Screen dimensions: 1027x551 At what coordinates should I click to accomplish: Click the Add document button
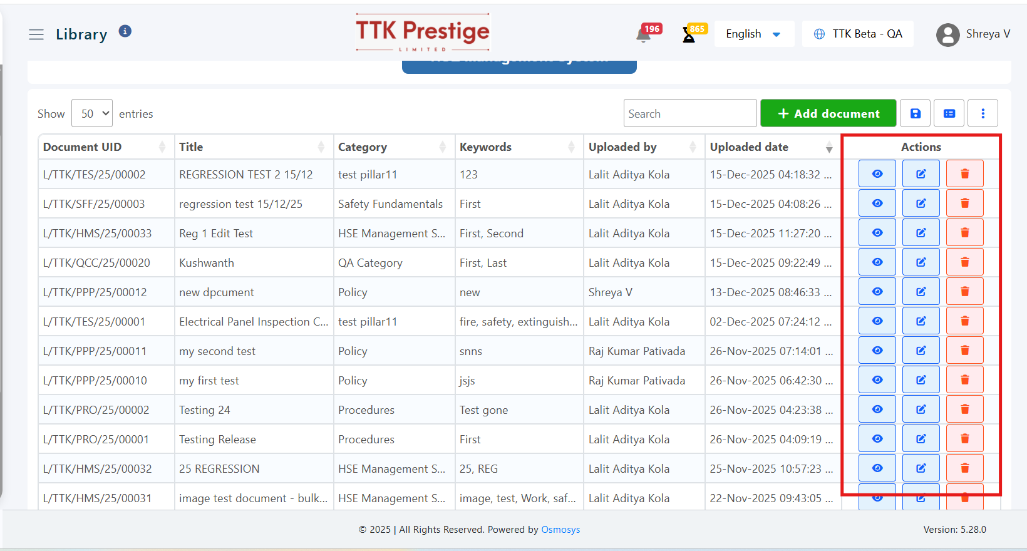pos(828,113)
